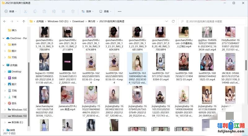Click Download in the address breadcrumb
Image resolution: width=248 pixels, height=136 pixels.
click(78, 21)
